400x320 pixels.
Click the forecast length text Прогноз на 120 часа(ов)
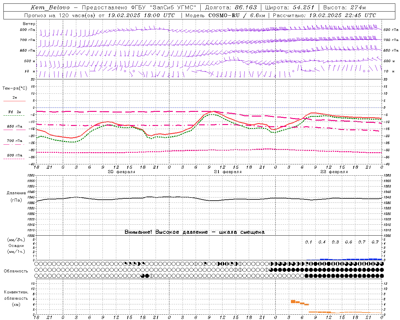click(60, 15)
